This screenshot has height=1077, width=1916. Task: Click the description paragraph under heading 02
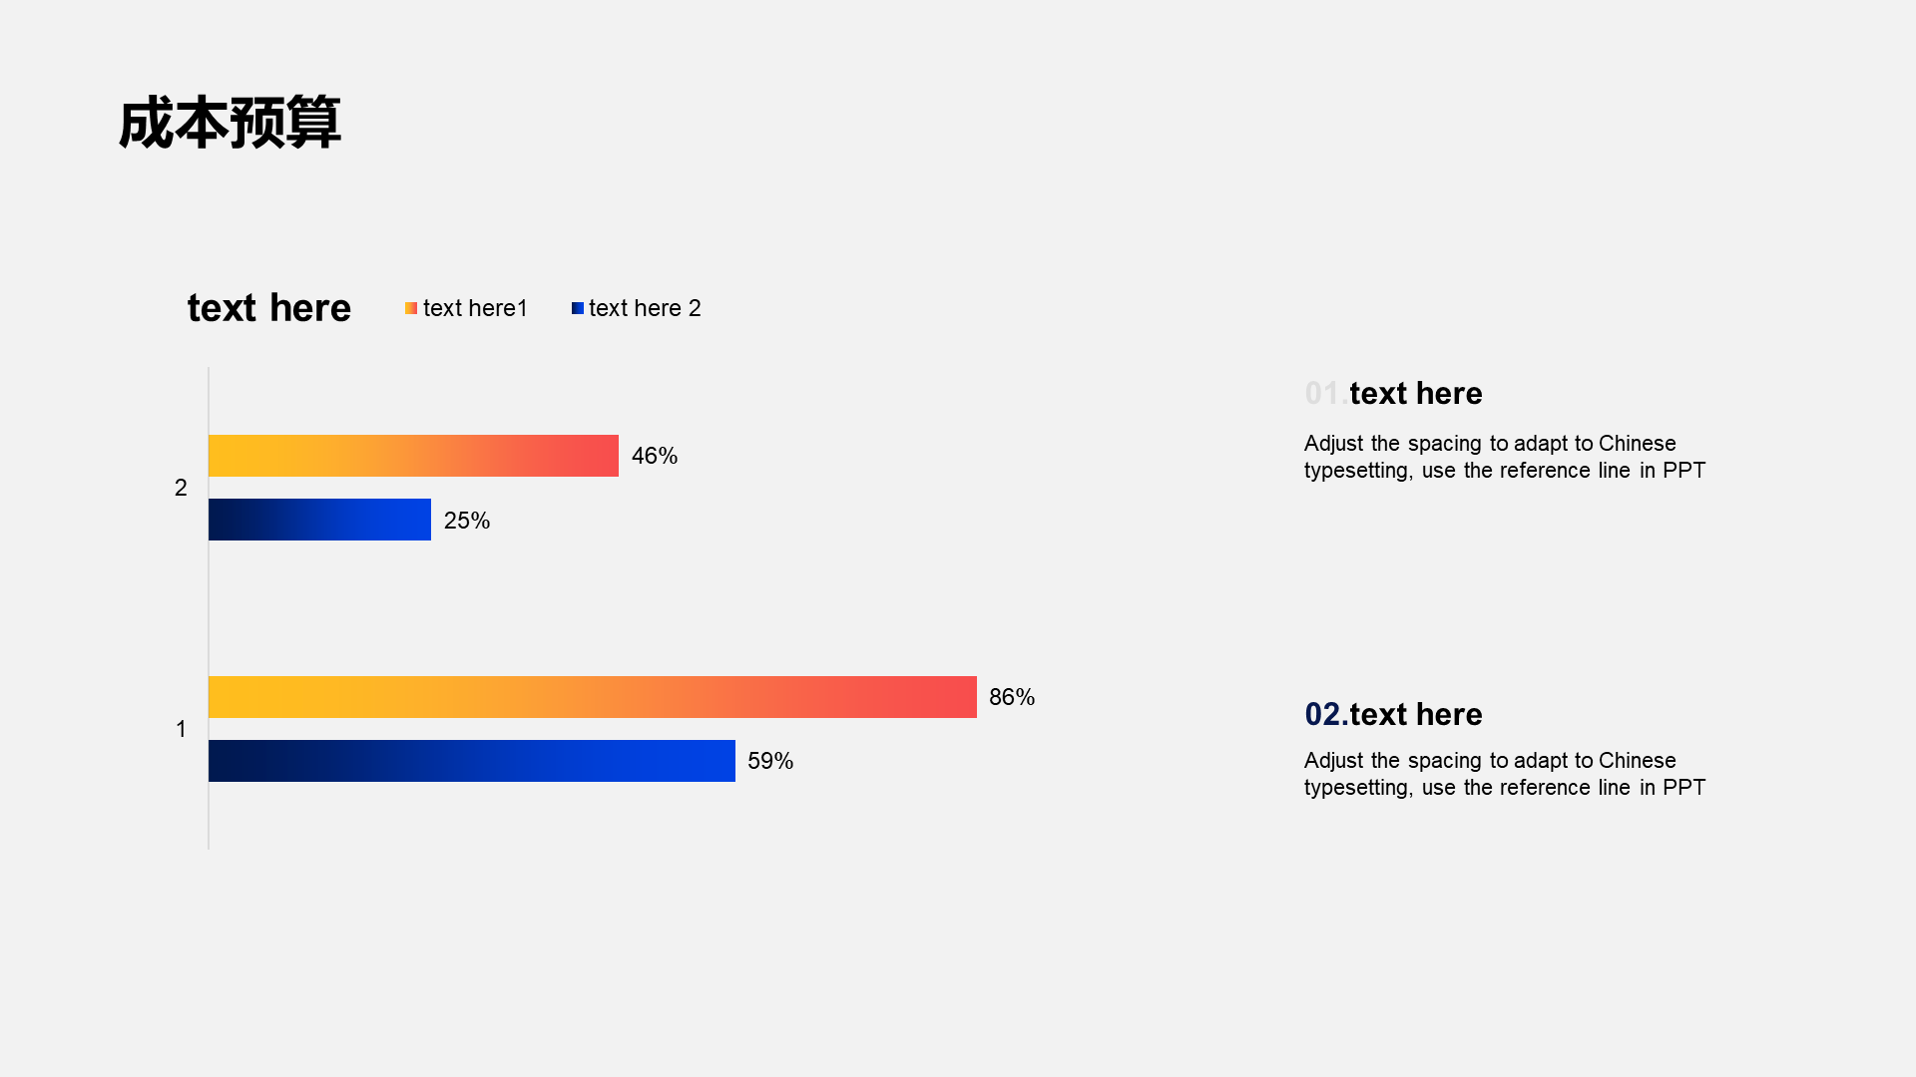coord(1504,774)
